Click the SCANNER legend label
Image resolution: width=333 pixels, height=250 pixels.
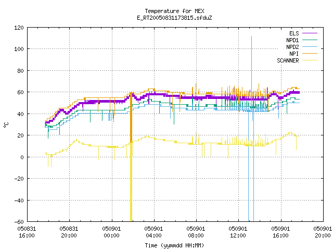[288, 60]
